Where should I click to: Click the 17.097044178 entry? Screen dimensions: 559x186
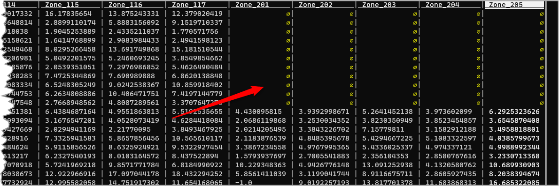tap(134, 174)
